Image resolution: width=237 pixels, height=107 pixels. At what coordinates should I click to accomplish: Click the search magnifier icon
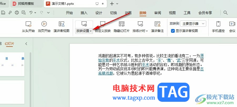(225, 13)
